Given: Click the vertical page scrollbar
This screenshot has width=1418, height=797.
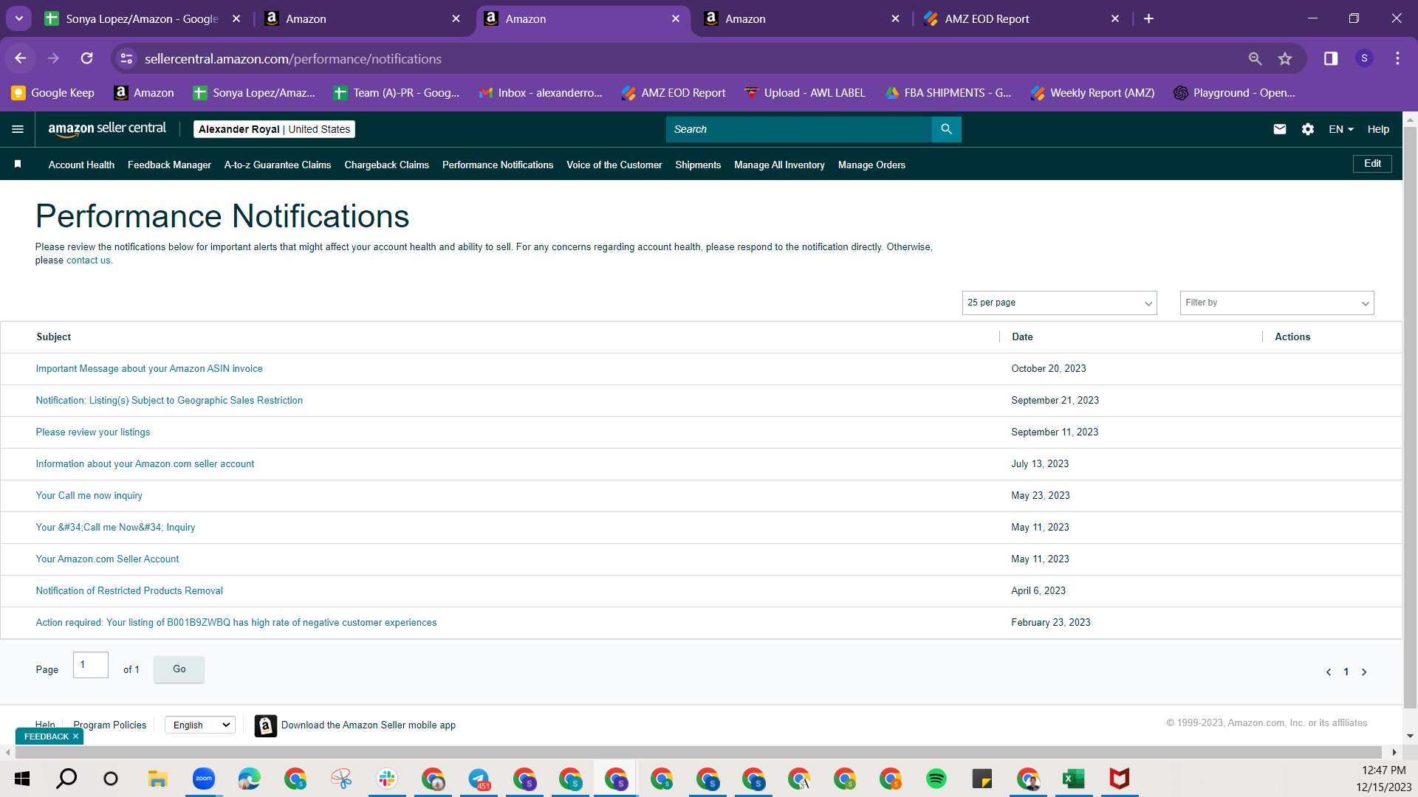Looking at the screenshot, I should coord(1410,417).
